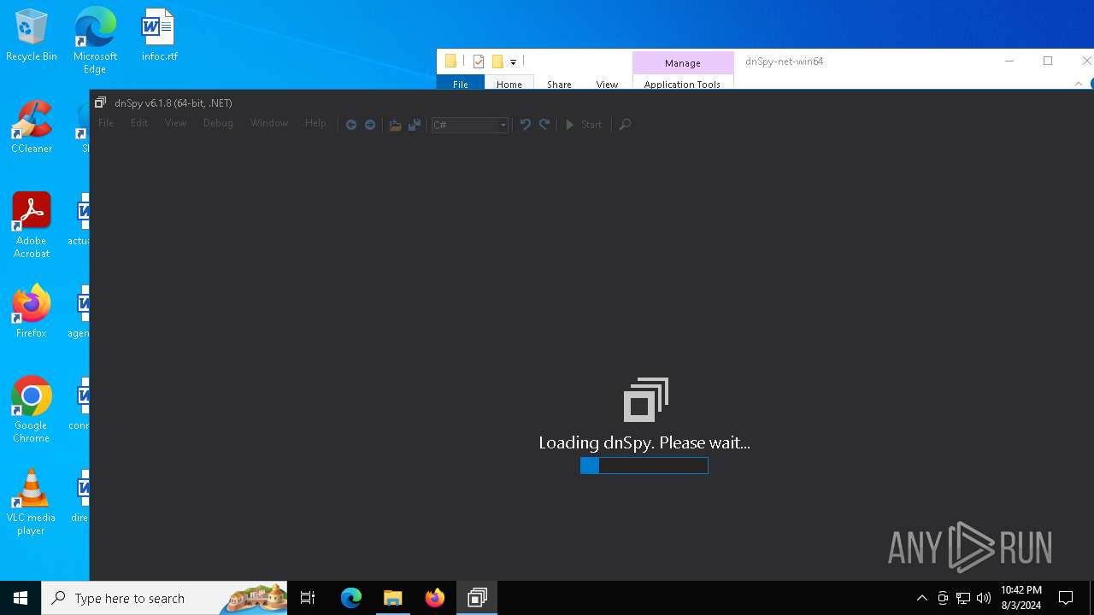
Task: Click the dnSpy title bar app icon
Action: [x=100, y=102]
